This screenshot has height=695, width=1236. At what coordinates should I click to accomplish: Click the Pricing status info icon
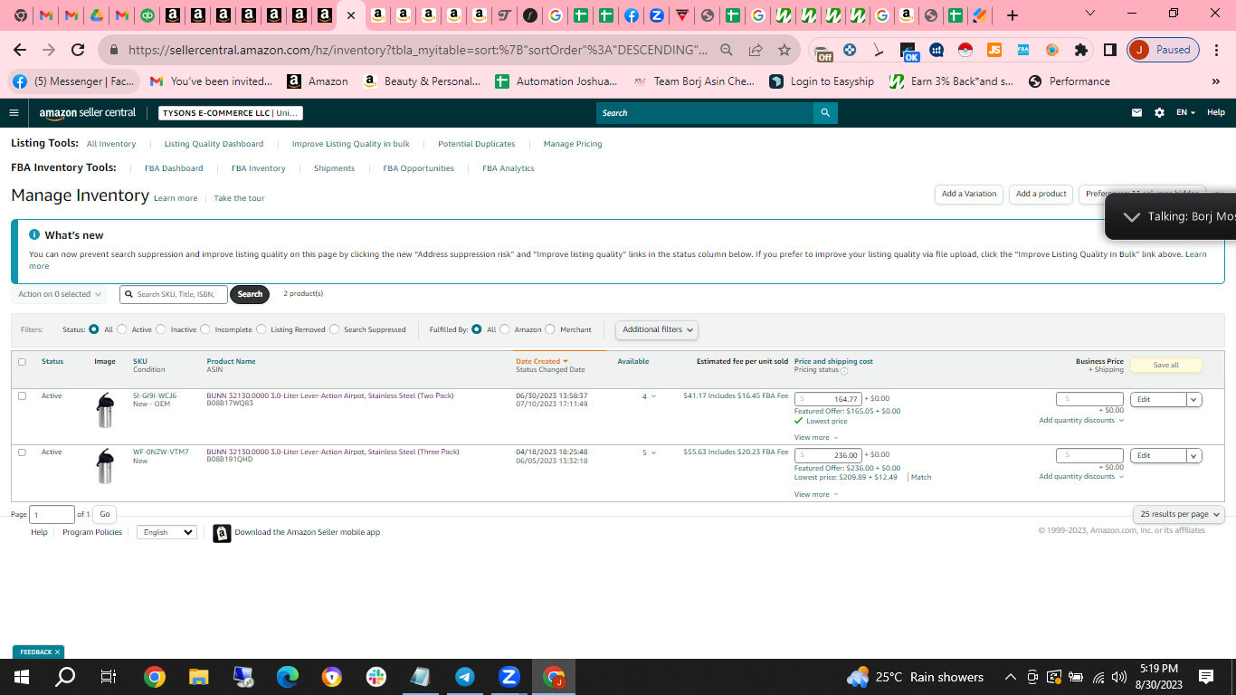tap(844, 371)
